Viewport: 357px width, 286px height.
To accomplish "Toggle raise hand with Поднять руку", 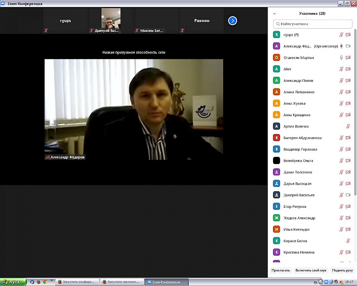I will pos(342,270).
